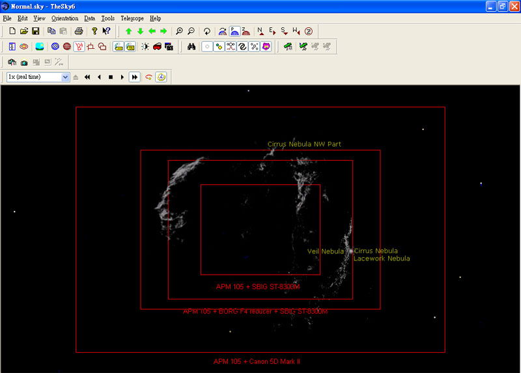
Task: Click the print icon in toolbar
Action: 79,31
